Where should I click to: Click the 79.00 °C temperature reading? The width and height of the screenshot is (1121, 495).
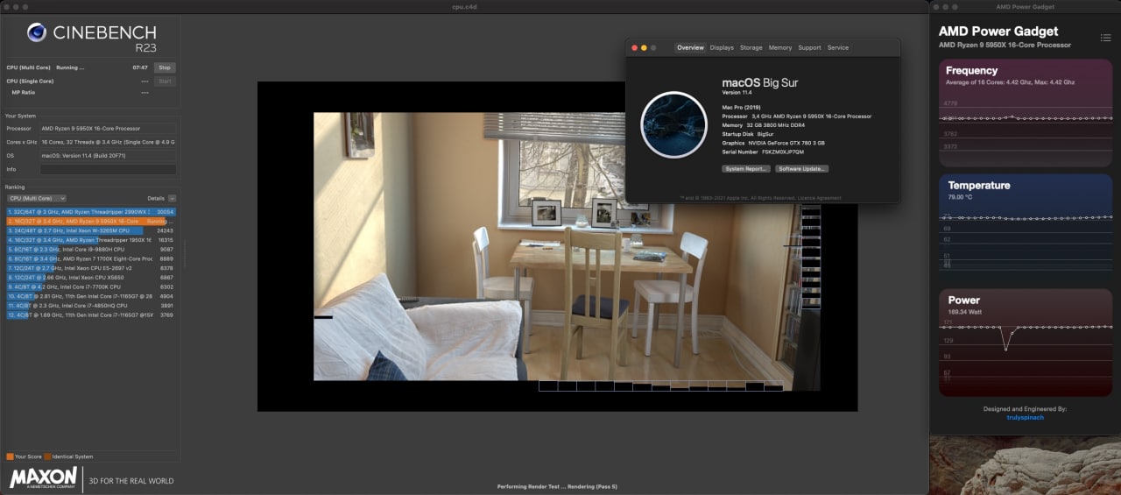pyautogui.click(x=962, y=197)
